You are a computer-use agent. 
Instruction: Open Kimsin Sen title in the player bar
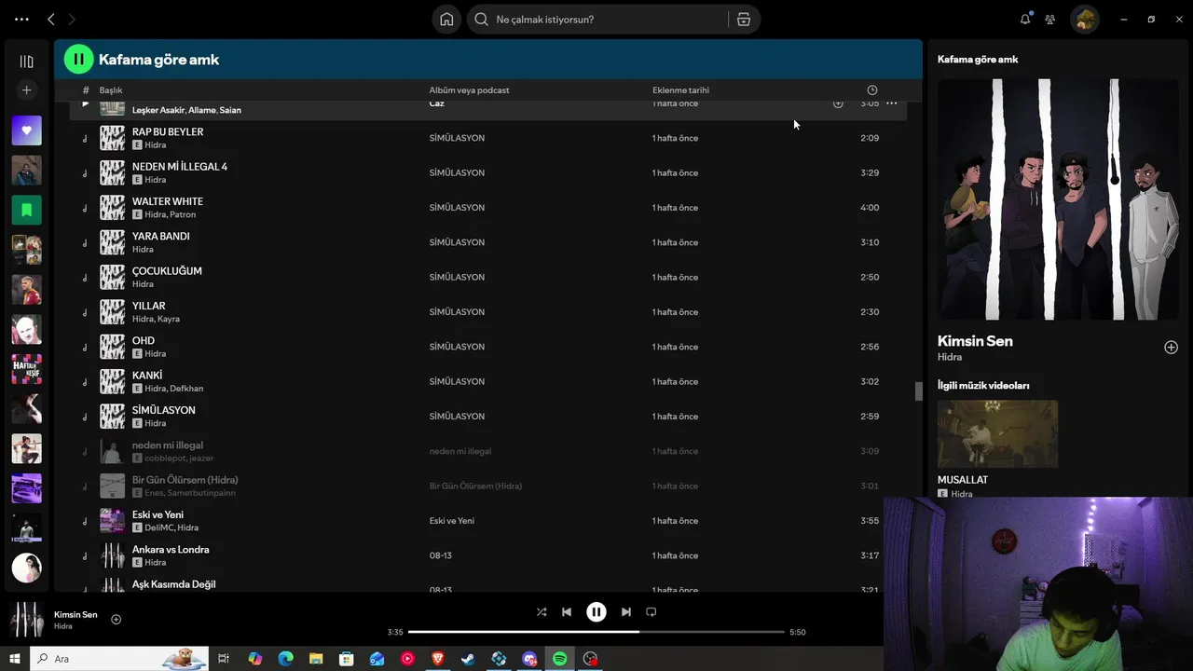(x=75, y=615)
